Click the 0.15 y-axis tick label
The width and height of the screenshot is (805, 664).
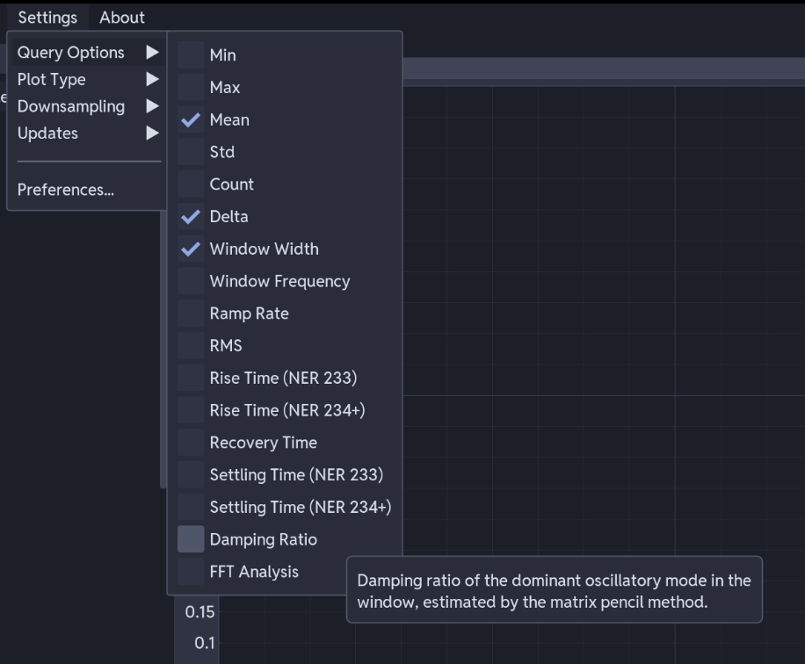(x=199, y=611)
